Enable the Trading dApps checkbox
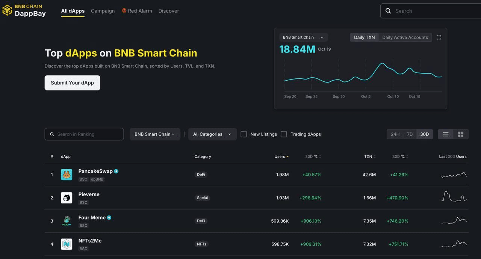The width and height of the screenshot is (481, 259). click(284, 134)
